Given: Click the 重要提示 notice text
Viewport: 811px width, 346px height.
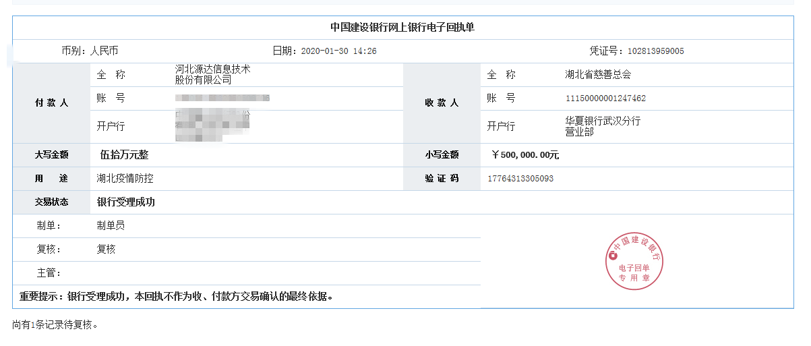Looking at the screenshot, I should coord(177,297).
